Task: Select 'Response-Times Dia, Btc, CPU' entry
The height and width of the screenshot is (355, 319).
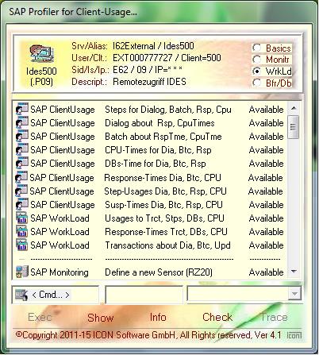Action: (163, 177)
